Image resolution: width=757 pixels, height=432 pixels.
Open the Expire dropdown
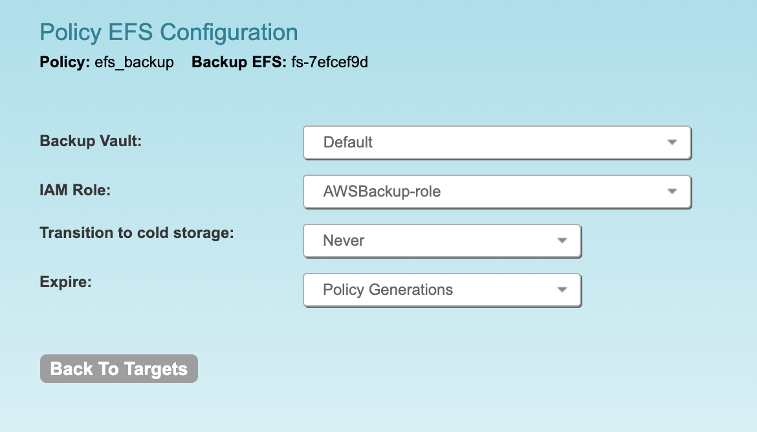(442, 290)
